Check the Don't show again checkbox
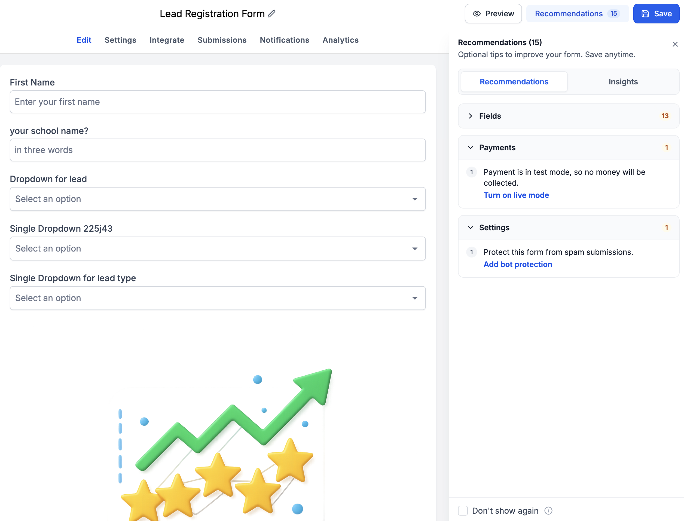 pos(463,511)
